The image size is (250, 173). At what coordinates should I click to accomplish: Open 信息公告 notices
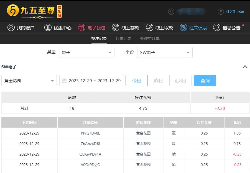pos(227,28)
